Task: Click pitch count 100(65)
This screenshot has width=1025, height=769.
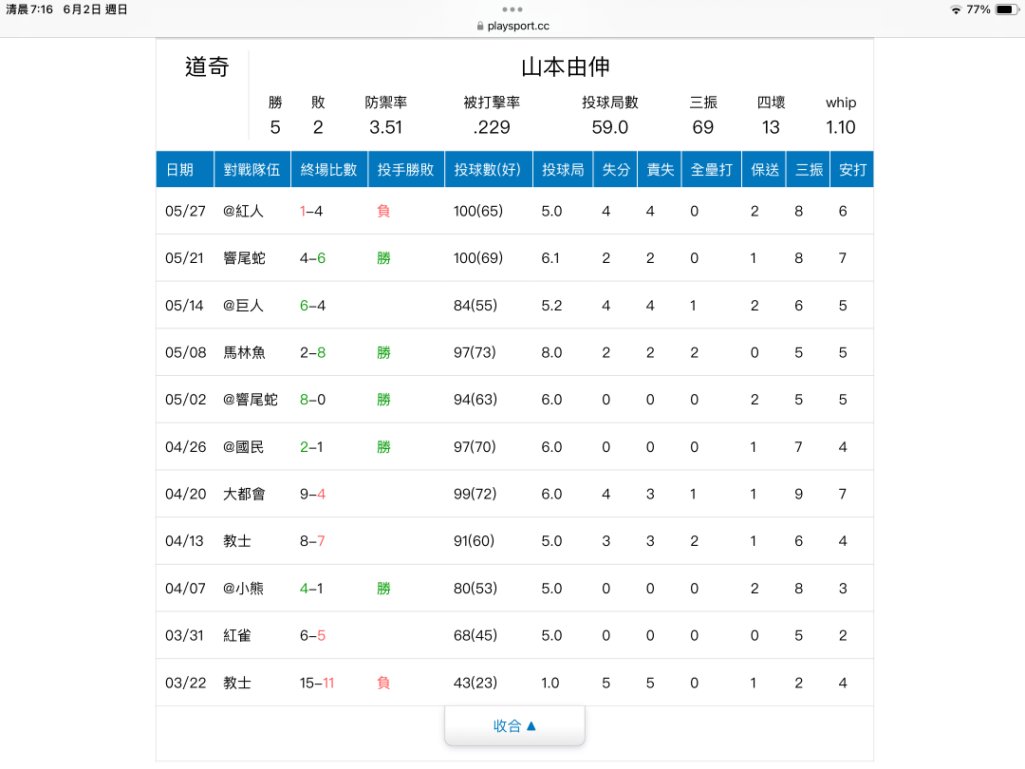Action: (x=477, y=211)
